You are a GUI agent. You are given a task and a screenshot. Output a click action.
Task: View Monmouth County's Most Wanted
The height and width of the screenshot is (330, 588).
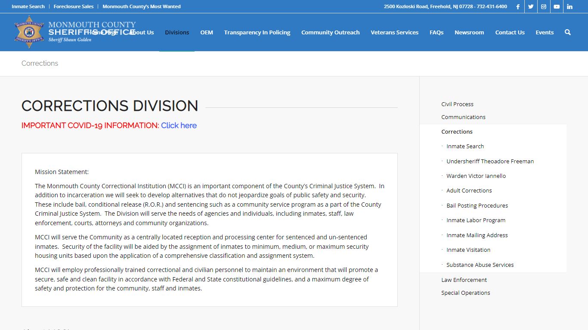coord(142,6)
